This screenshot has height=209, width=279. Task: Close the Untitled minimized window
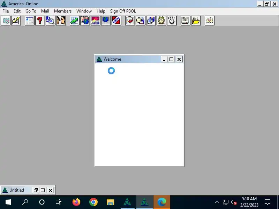[50, 190]
